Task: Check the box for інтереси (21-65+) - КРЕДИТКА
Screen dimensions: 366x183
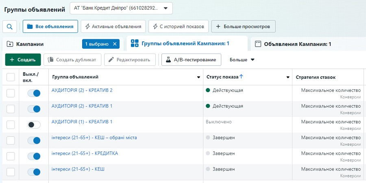Action: tap(11, 156)
